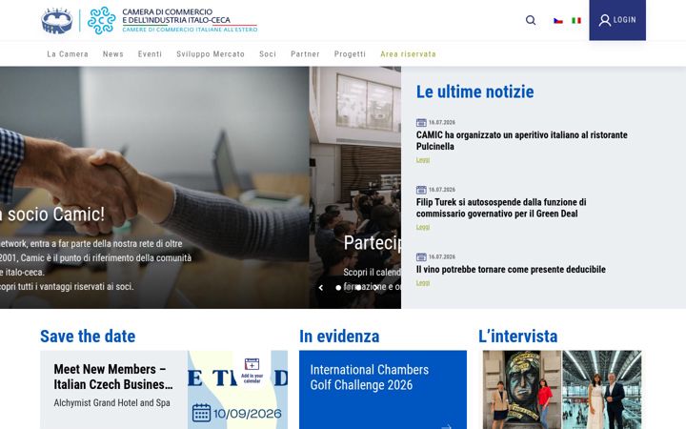
Task: Click the 10/09/2026 event date
Action: tap(247, 414)
